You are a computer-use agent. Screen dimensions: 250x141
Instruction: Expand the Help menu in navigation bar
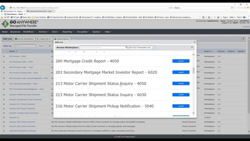(108, 32)
